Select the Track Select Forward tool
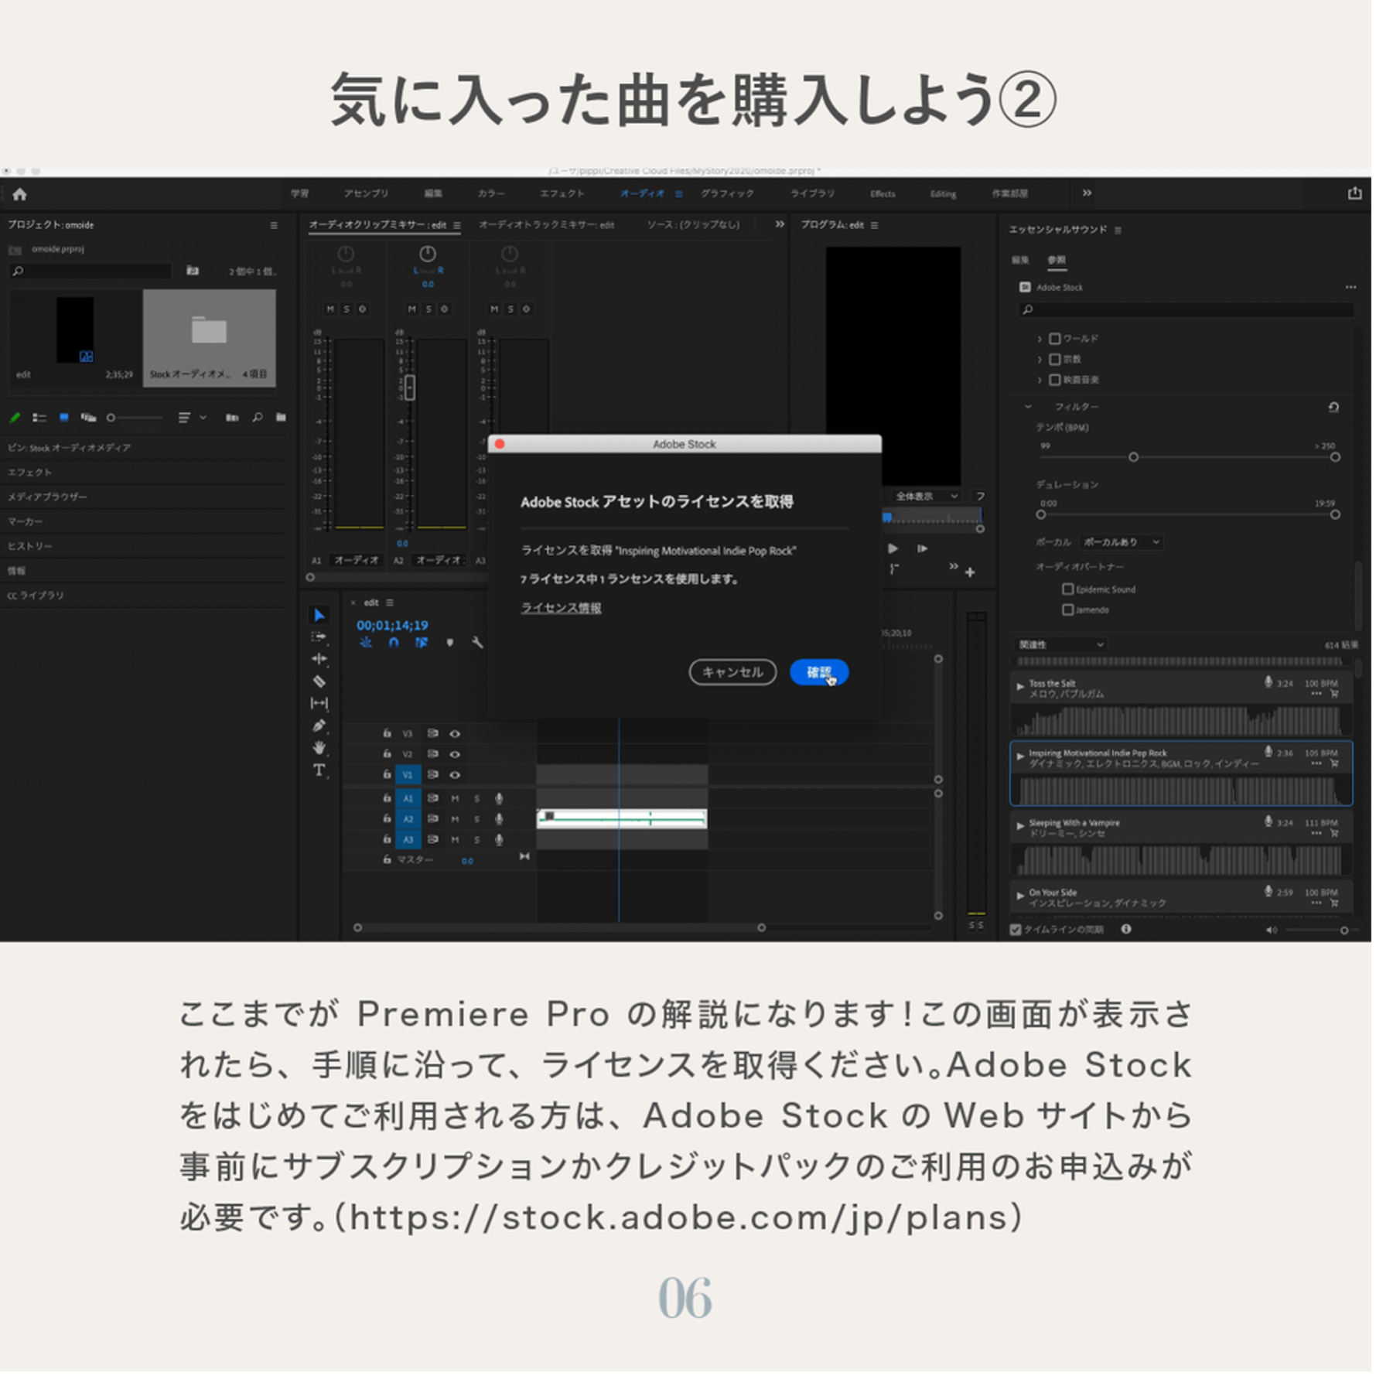The image size is (1376, 1376). point(319,638)
